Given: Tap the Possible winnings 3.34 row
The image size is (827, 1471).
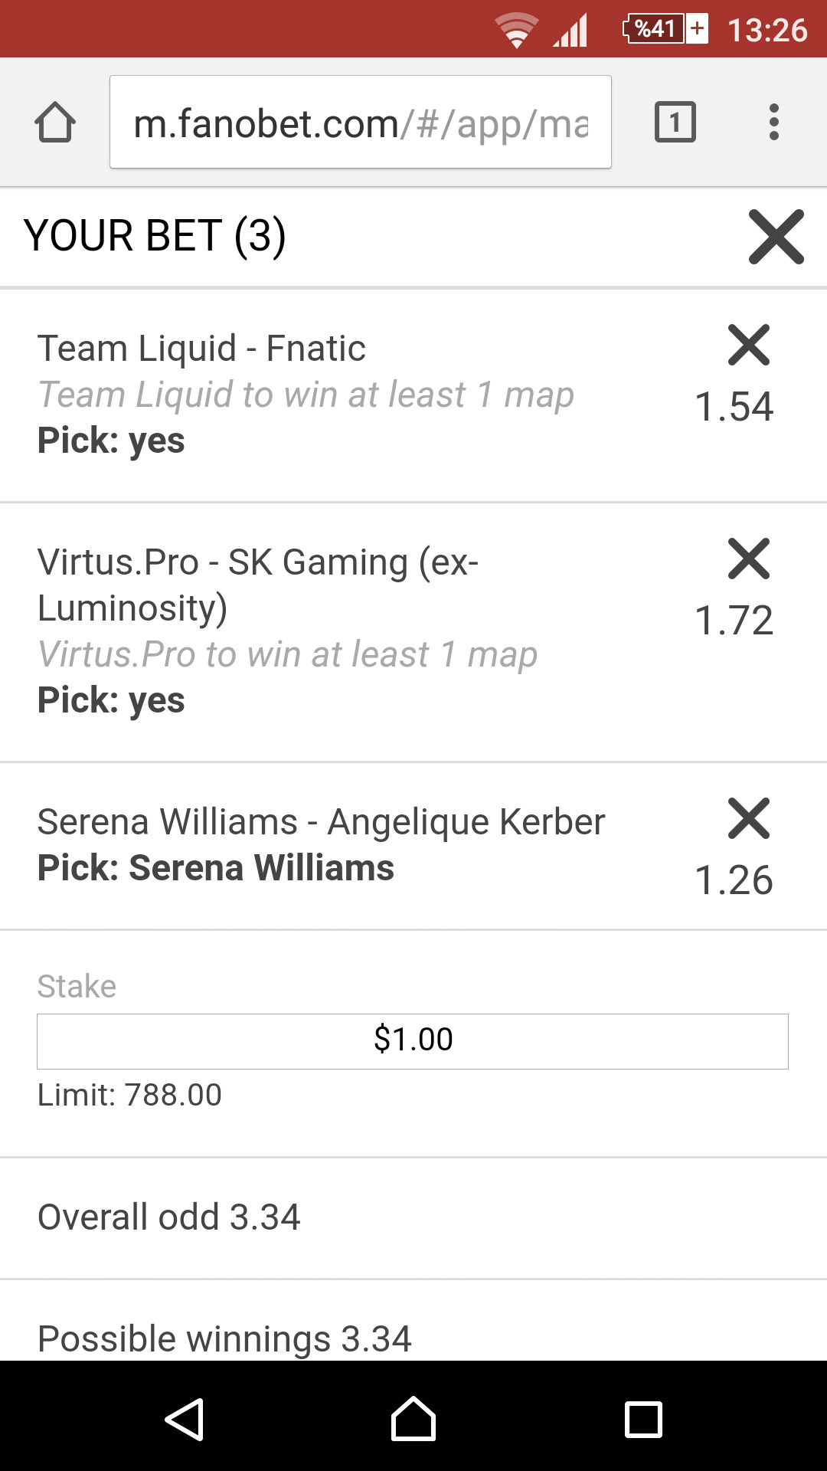Looking at the screenshot, I should (x=413, y=1330).
